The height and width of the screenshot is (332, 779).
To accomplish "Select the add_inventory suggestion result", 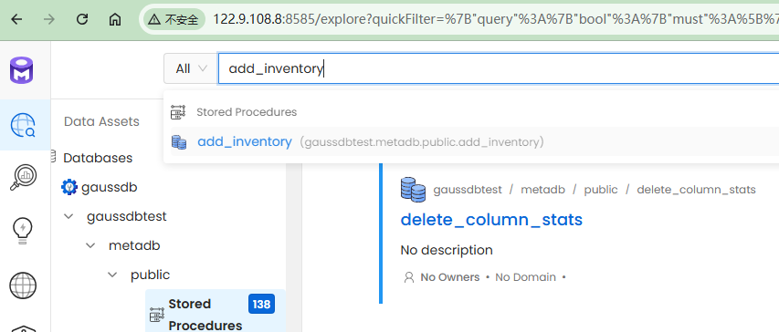I will point(475,142).
